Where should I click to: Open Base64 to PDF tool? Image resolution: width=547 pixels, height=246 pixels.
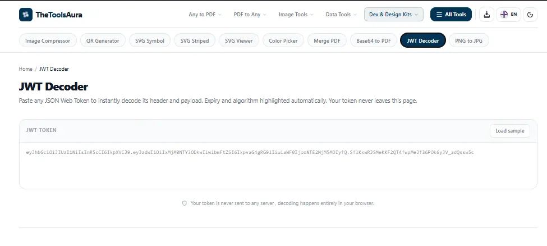pyautogui.click(x=374, y=40)
